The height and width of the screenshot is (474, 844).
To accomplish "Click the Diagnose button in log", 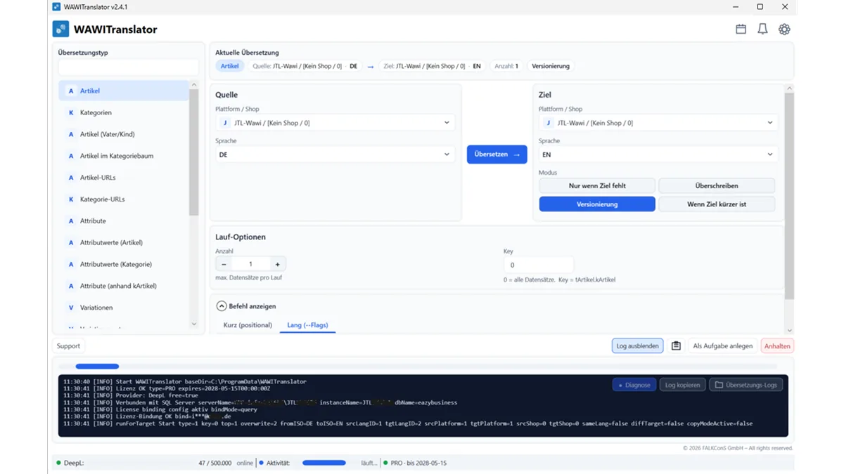I will coord(634,385).
